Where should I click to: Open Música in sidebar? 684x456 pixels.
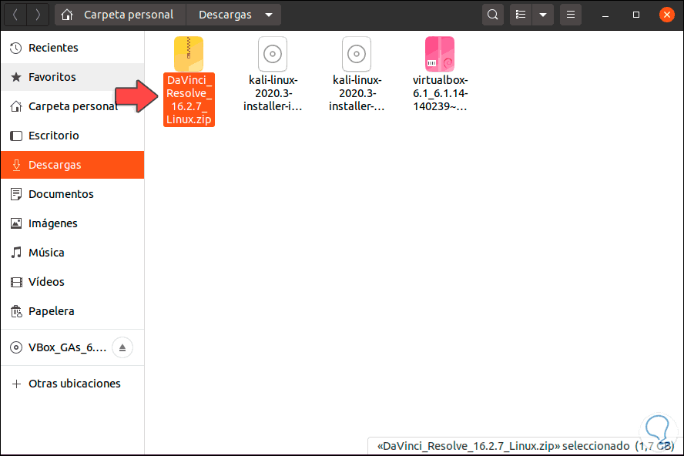72,253
